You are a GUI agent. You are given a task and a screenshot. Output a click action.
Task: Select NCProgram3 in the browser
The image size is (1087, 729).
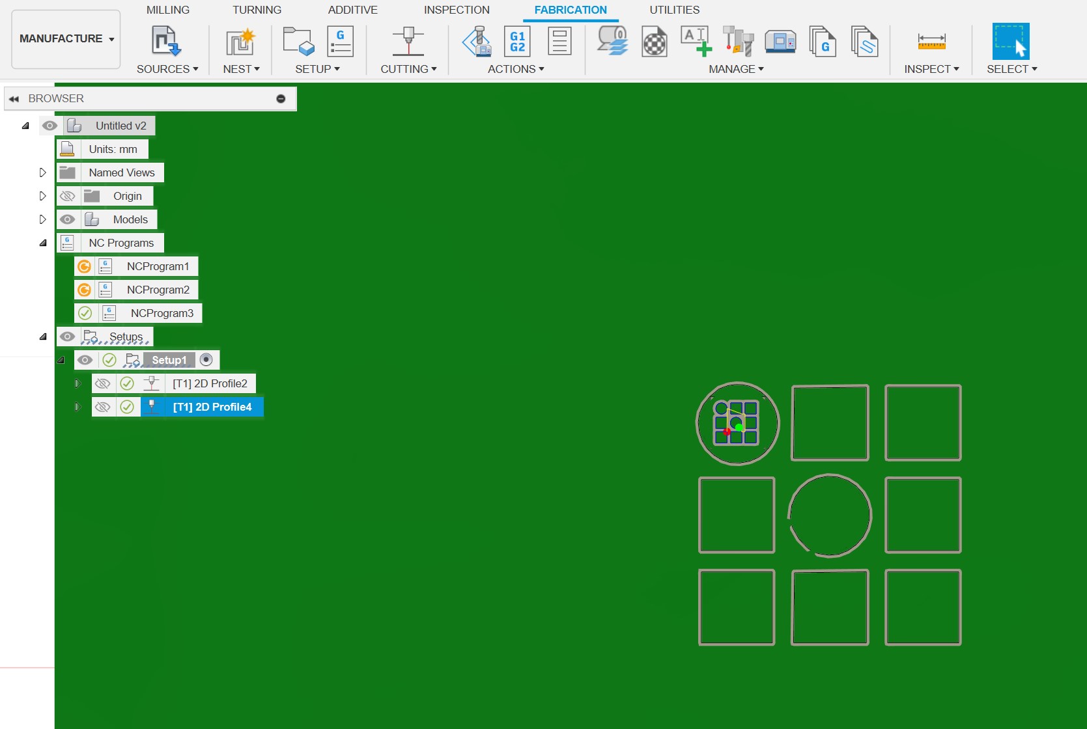(x=162, y=313)
